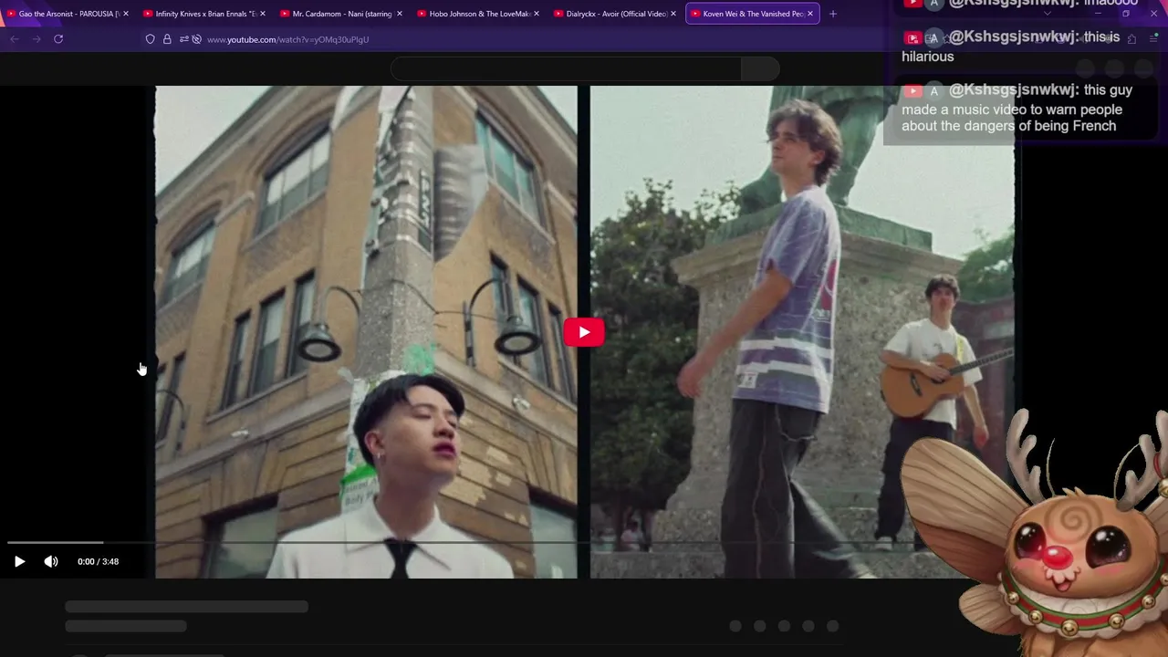Close the Infinity Knives x Brian Ennals tab

click(262, 14)
